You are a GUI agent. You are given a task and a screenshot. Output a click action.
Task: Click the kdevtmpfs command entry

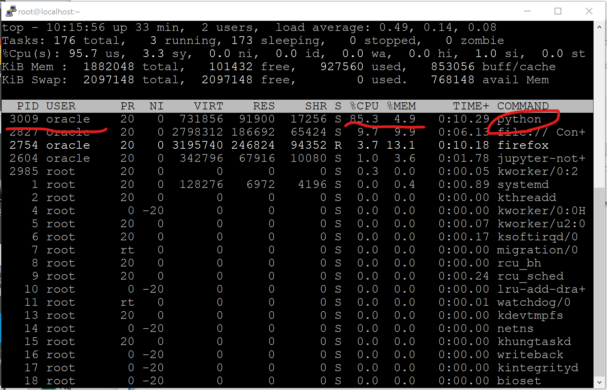[x=530, y=315]
